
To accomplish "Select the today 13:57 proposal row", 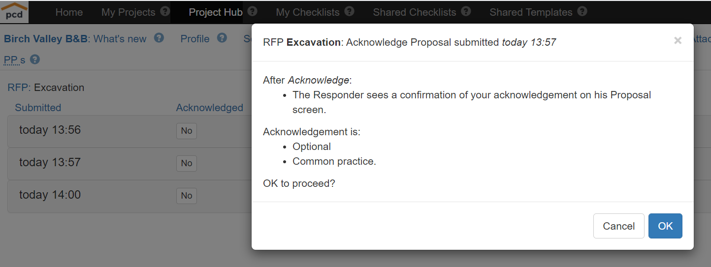I will point(129,163).
